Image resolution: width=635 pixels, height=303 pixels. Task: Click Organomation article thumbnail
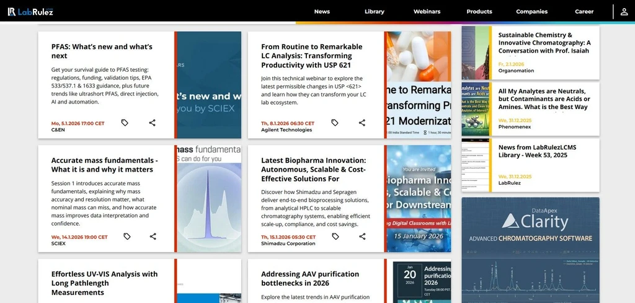[x=476, y=53]
